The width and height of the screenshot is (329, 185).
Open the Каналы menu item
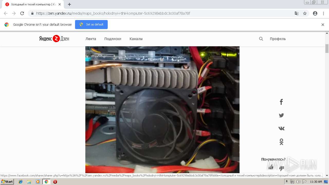click(x=136, y=39)
